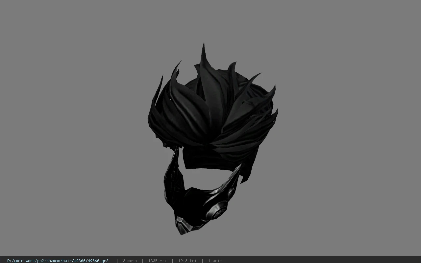Image resolution: width=421 pixels, height=263 pixels.
Task: Click the "1335 vtx" vertex count
Action: pos(157,261)
